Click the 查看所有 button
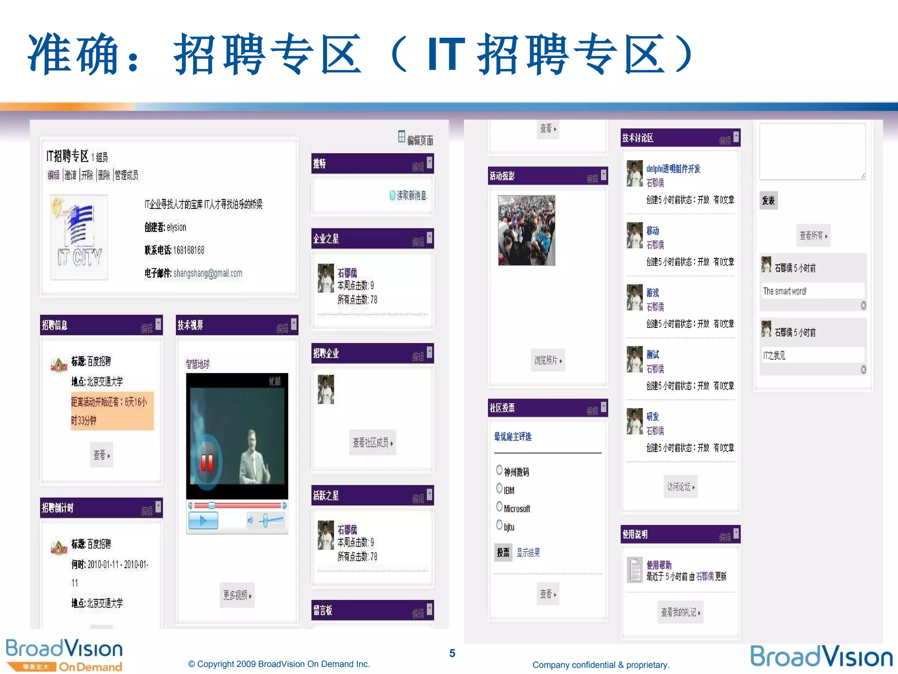Screen dimensions: 898x674 click(x=813, y=236)
